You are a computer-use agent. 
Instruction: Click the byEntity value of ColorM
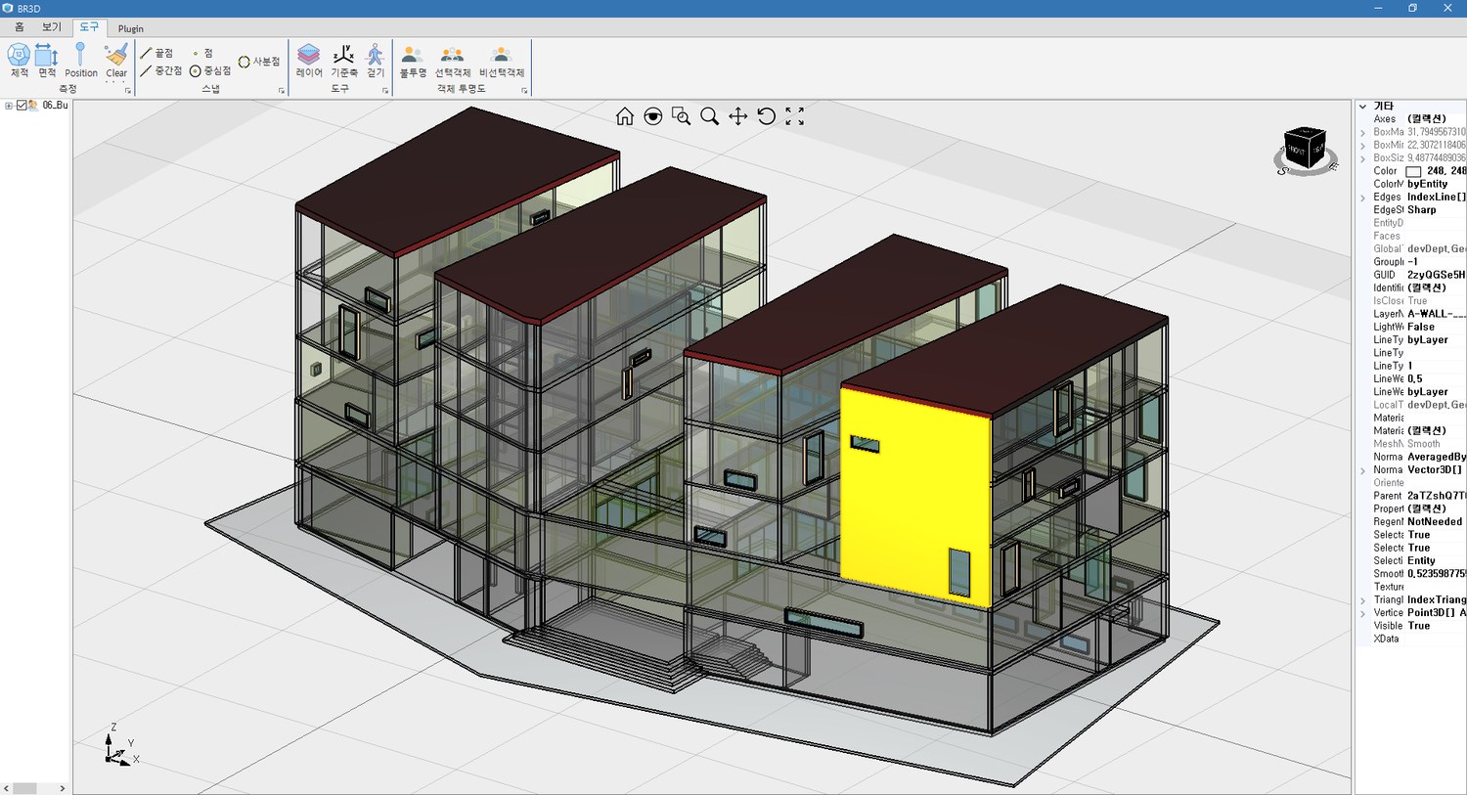(x=1427, y=184)
